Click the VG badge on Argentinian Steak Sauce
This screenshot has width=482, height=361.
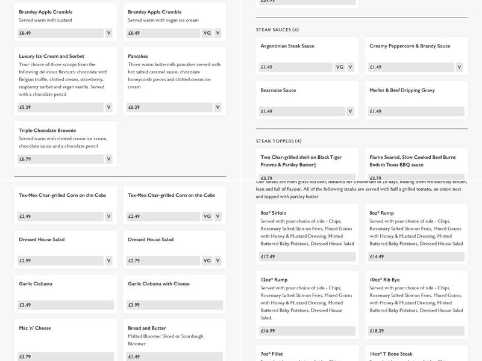[339, 67]
